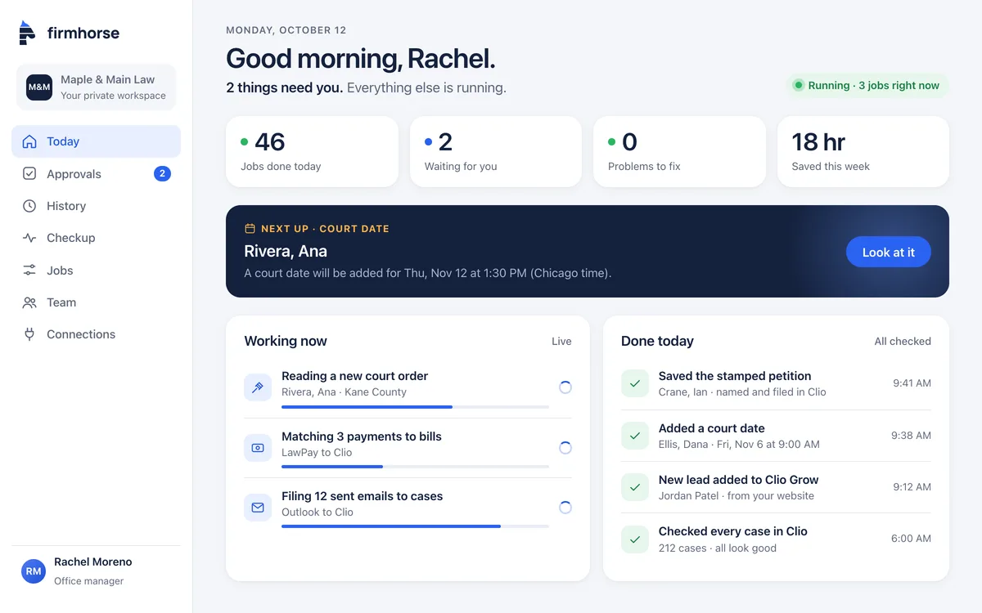Open the Maple & Main Law workspace switcher
Image resolution: width=982 pixels, height=613 pixels.
(x=96, y=87)
